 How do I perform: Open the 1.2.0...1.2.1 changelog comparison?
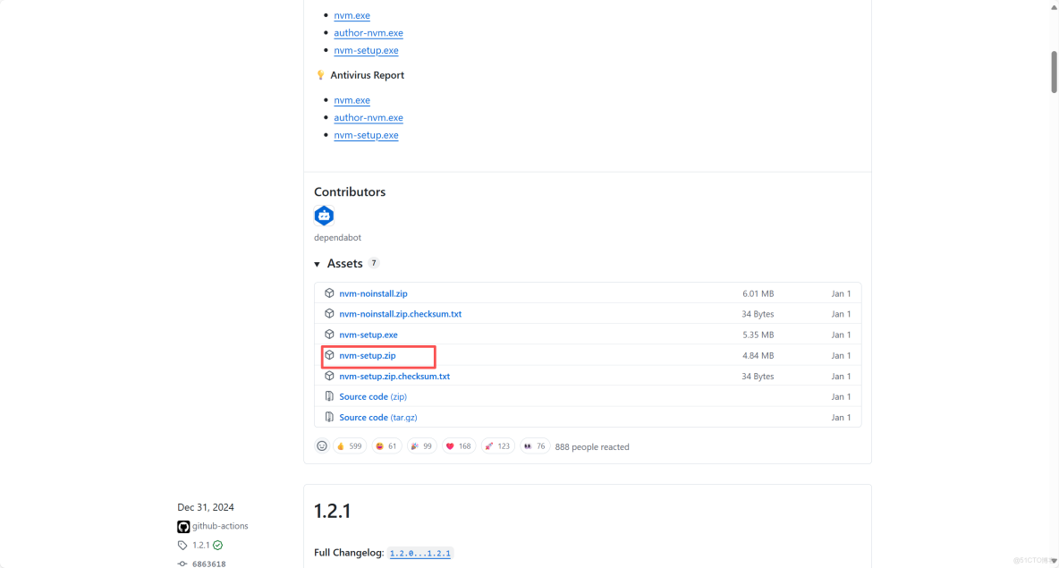(x=420, y=553)
